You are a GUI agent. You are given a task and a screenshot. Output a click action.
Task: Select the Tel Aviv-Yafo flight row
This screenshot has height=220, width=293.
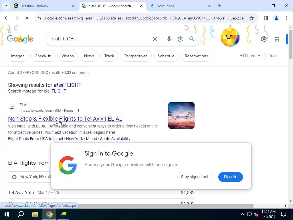click(x=101, y=192)
